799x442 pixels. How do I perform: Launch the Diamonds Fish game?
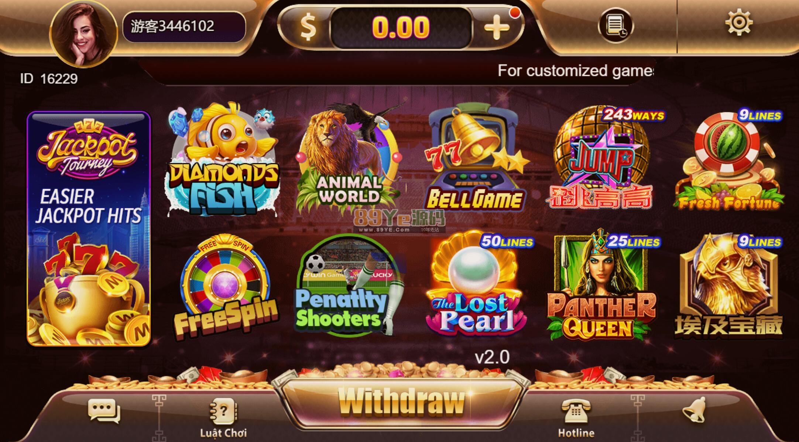click(222, 159)
